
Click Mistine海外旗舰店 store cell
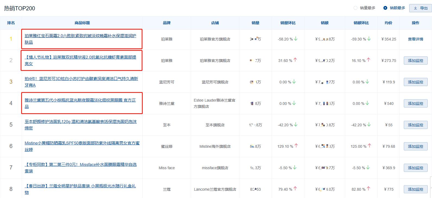click(x=215, y=146)
